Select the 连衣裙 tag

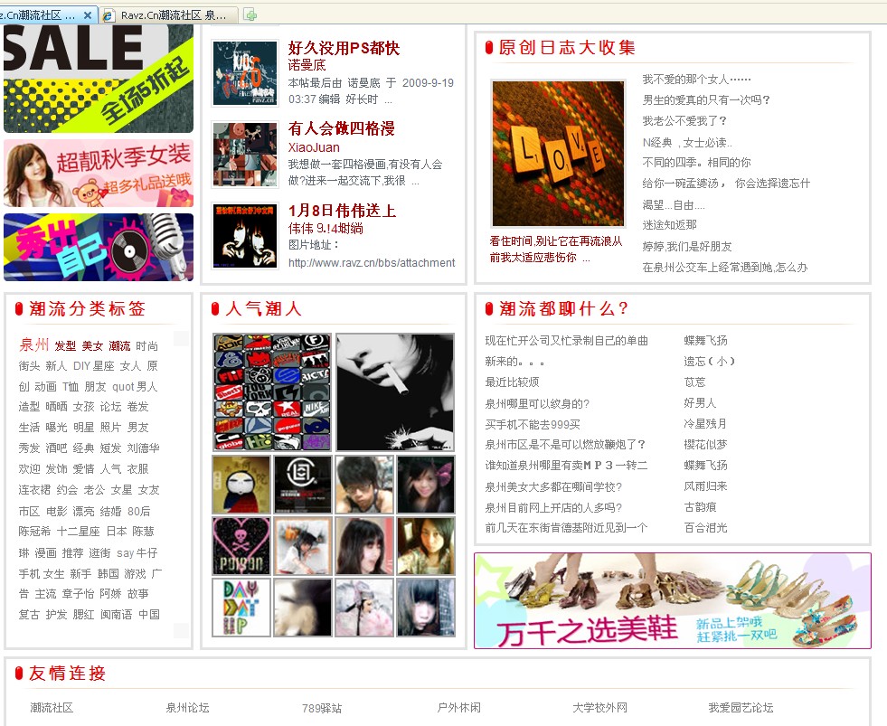point(34,489)
